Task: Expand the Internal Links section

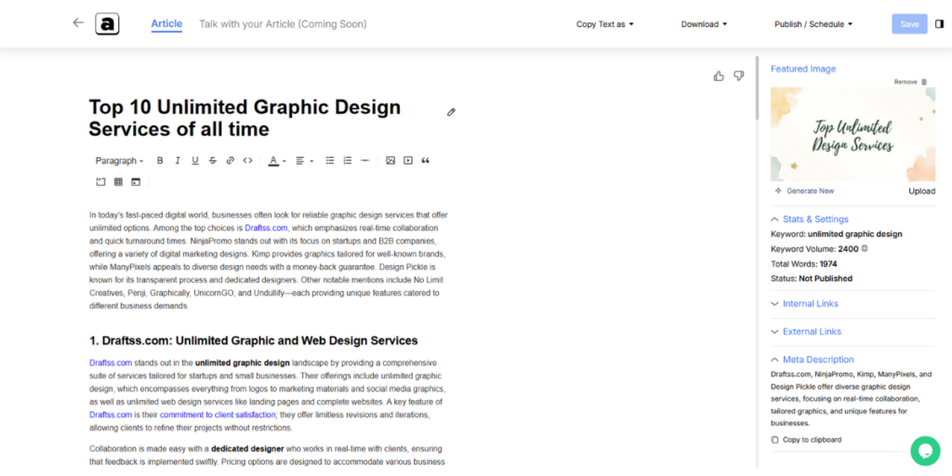Action: 804,304
